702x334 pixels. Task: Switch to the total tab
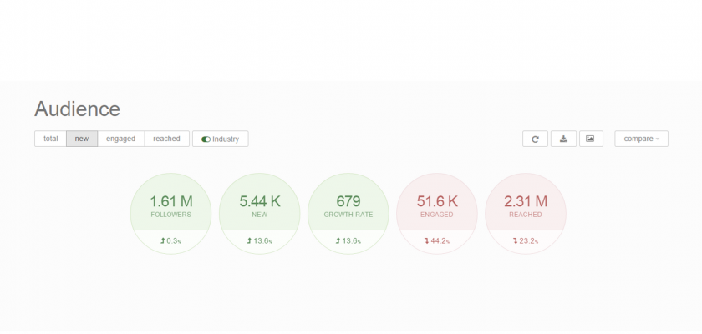tap(50, 139)
